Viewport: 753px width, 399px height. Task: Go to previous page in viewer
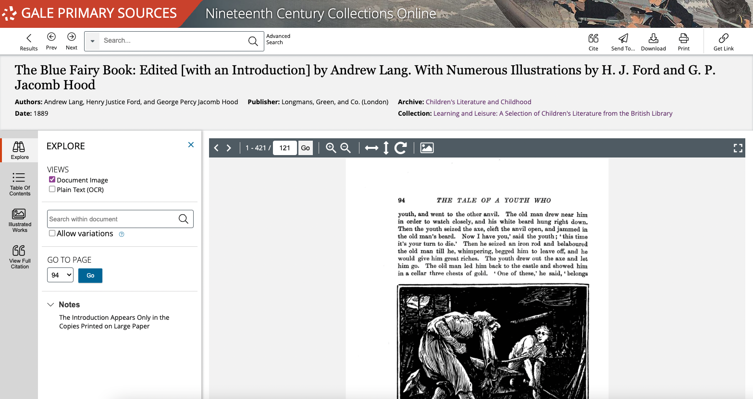(216, 148)
